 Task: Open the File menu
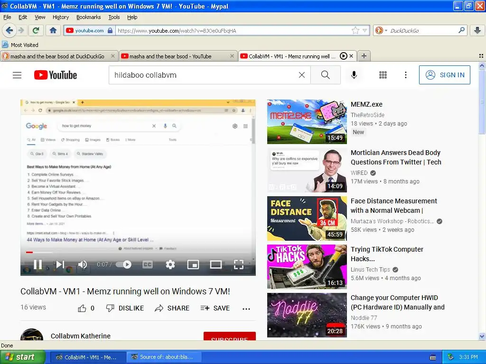click(7, 17)
